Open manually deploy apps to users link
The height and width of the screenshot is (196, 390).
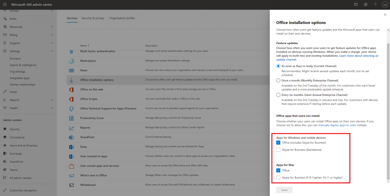pos(337,125)
